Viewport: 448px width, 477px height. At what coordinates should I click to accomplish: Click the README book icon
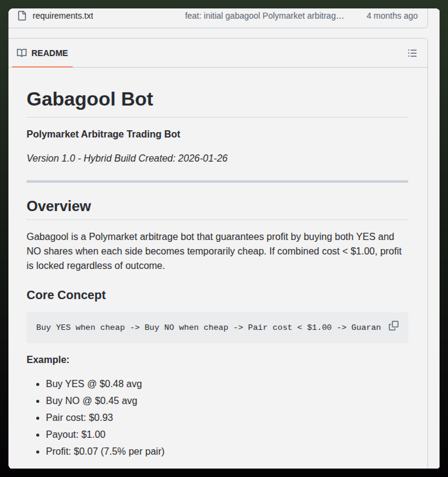pos(22,53)
